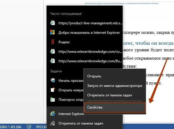This screenshot has height=129, width=174.
Task: Open the Яндекс frequent site
Action: (85, 42)
